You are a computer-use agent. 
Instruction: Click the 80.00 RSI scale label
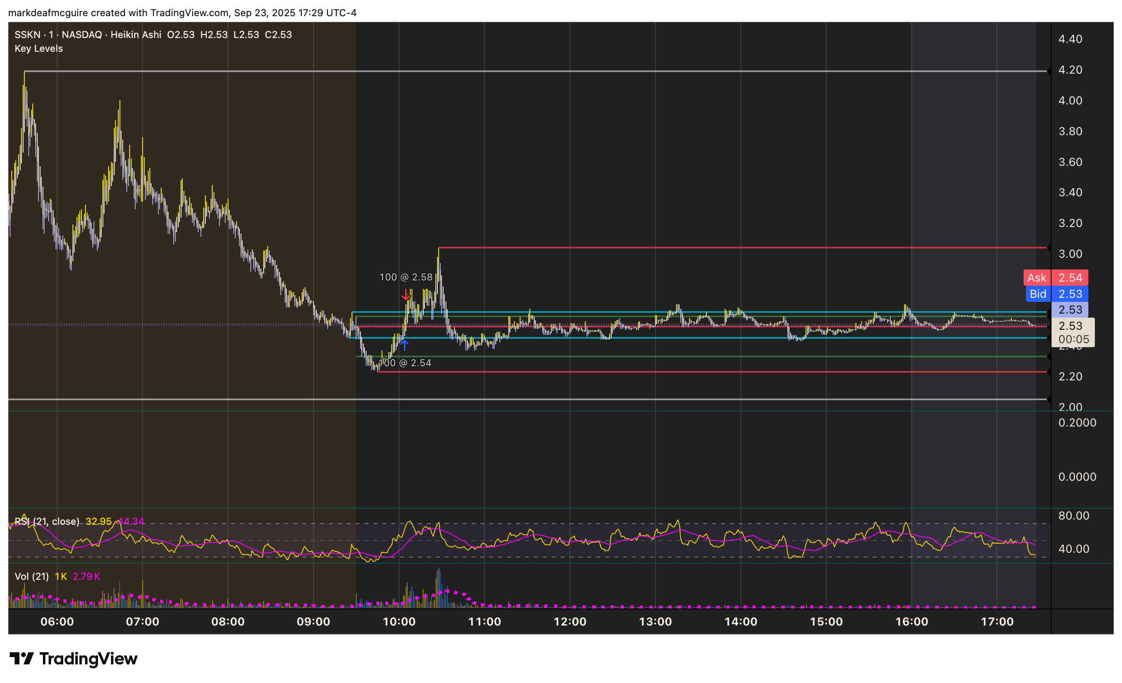[1073, 515]
